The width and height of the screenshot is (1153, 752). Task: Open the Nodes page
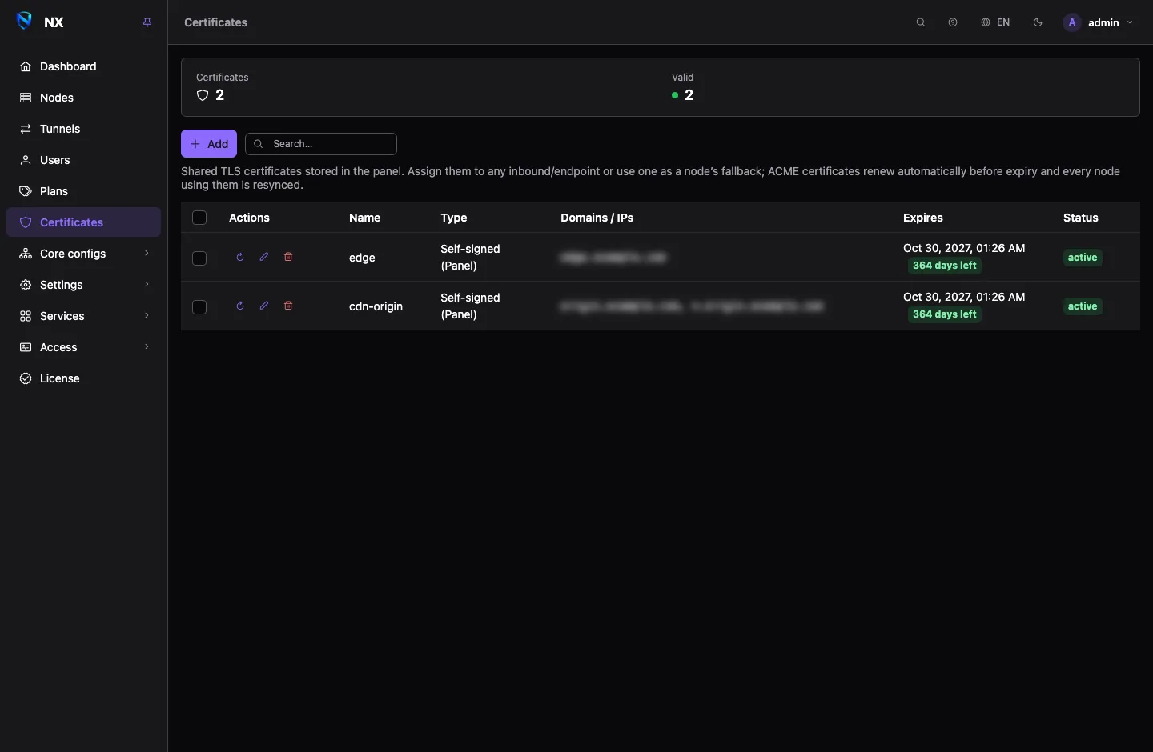click(x=84, y=98)
